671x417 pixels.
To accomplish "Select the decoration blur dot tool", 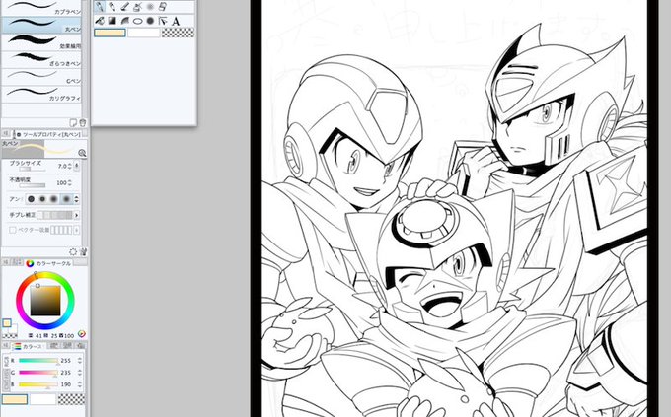I will coord(150,6).
